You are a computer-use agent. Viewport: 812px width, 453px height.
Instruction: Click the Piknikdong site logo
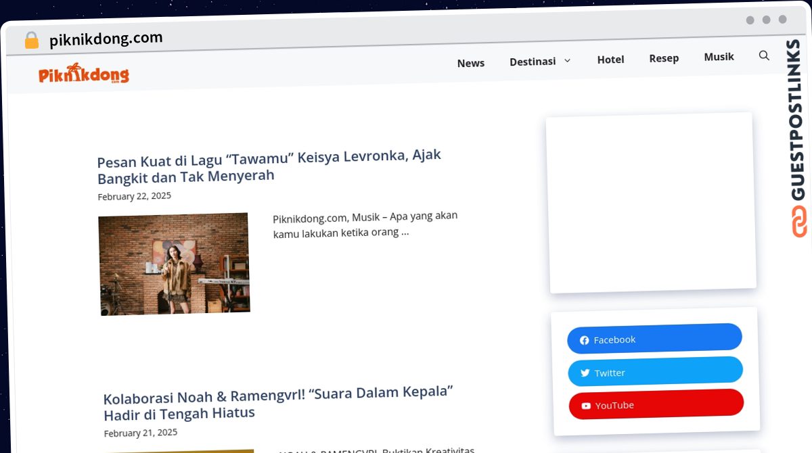click(84, 74)
